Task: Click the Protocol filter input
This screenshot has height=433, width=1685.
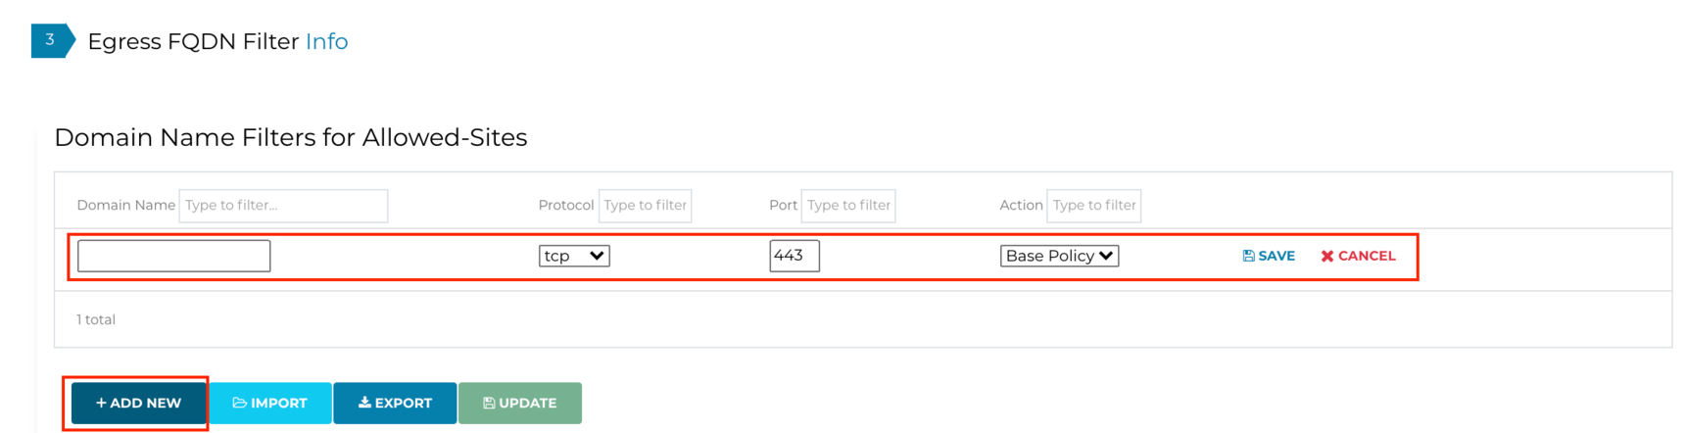Action: point(645,205)
